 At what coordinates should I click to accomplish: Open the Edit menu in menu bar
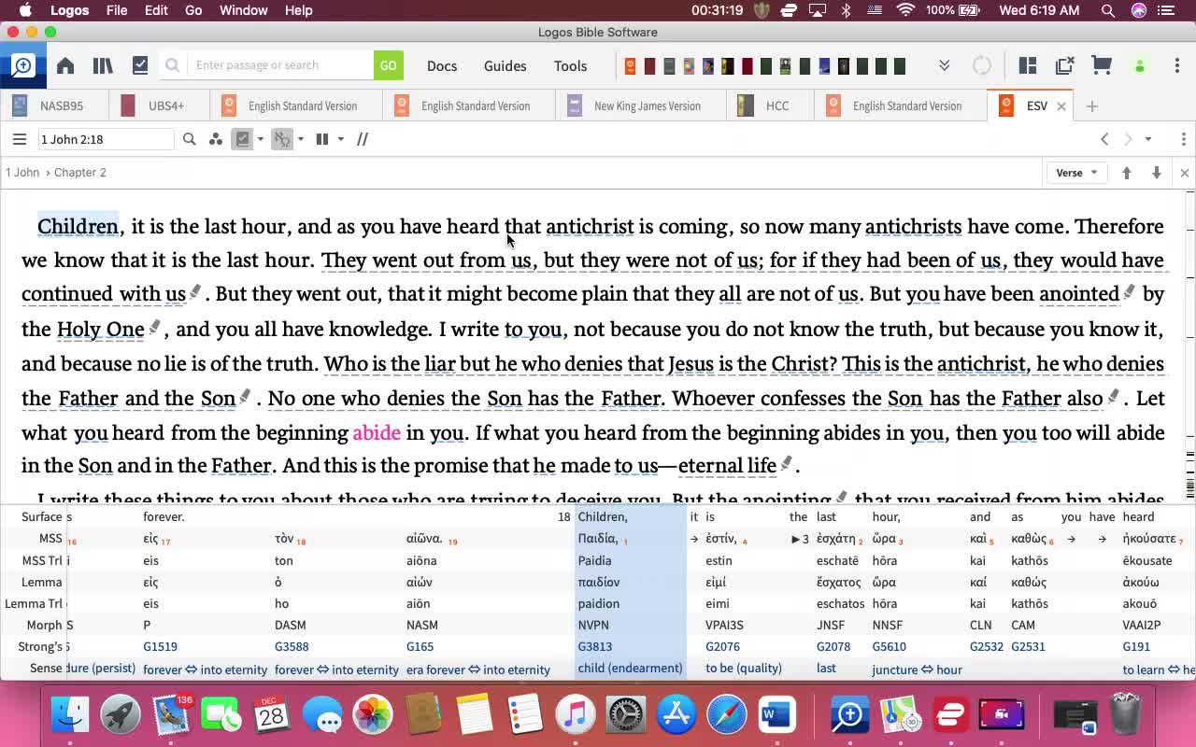[156, 10]
